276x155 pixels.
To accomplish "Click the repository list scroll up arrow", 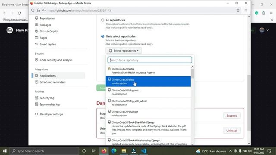I will click(x=192, y=67).
